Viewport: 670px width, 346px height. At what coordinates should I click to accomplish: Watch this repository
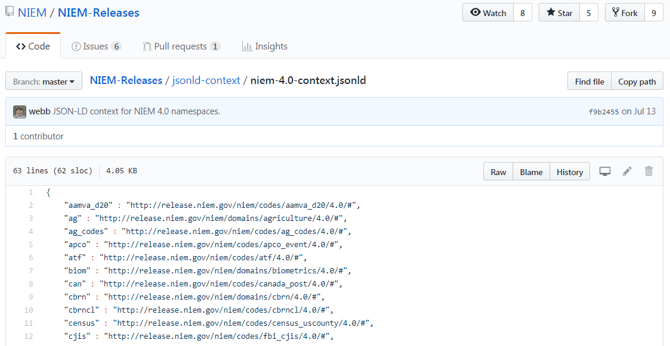click(x=488, y=13)
